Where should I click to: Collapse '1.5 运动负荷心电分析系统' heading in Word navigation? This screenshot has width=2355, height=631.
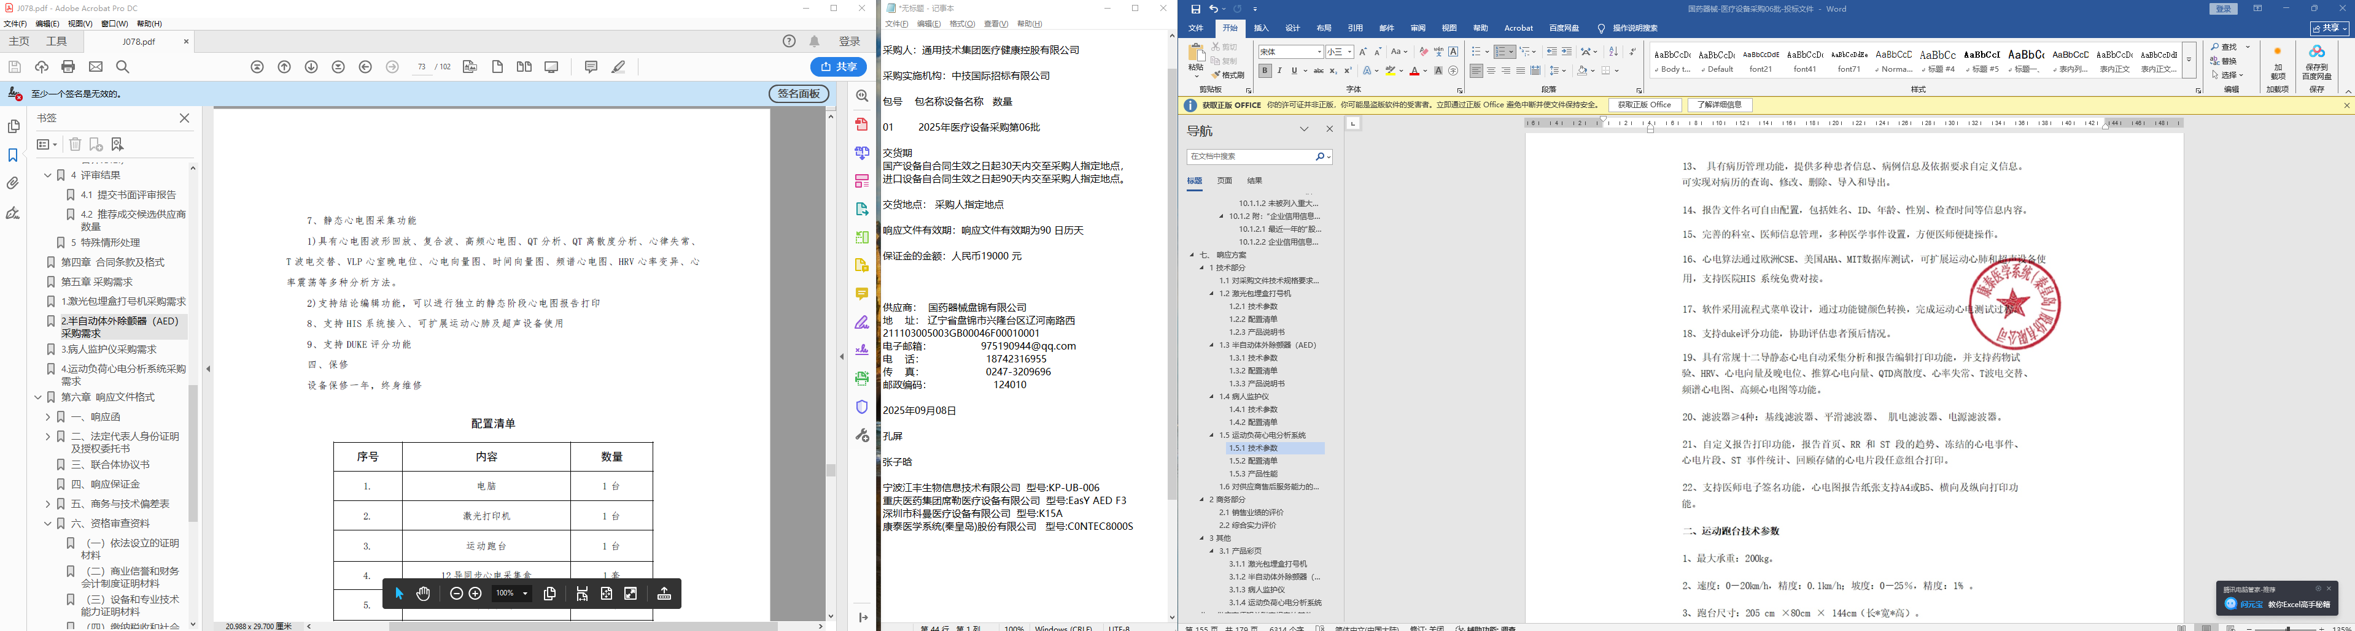(x=1212, y=435)
